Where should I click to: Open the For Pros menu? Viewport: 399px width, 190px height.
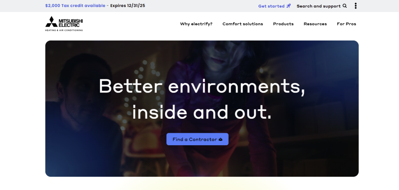point(346,24)
